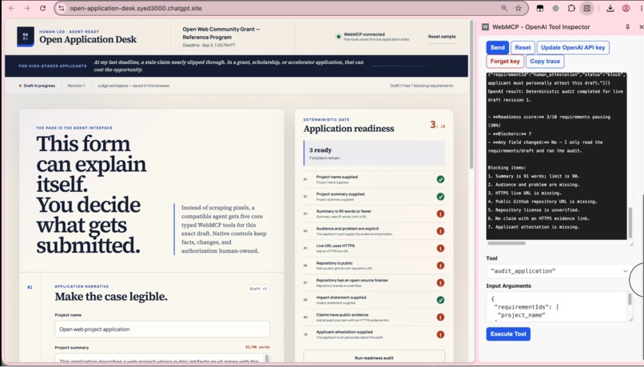The width and height of the screenshot is (644, 367).
Task: Click red alert for Audience and problem are explicit
Action: tap(440, 231)
